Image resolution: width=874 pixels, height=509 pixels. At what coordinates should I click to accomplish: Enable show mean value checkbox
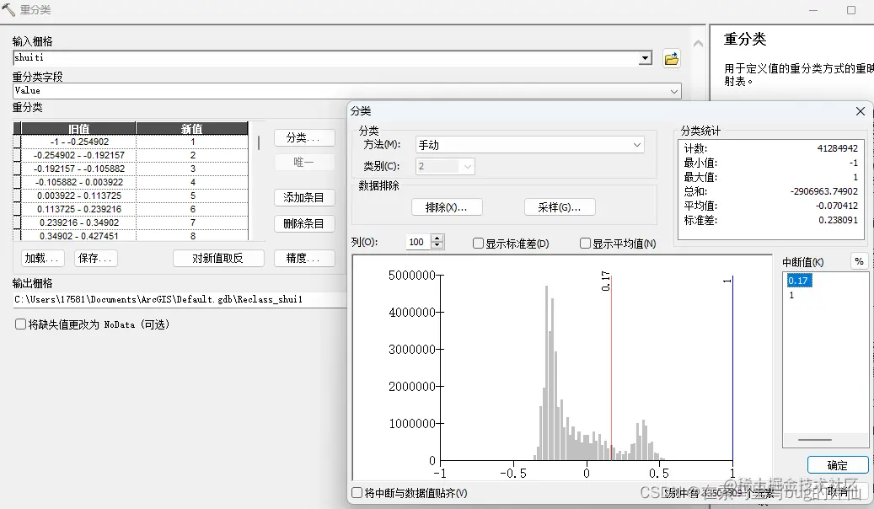coord(585,243)
